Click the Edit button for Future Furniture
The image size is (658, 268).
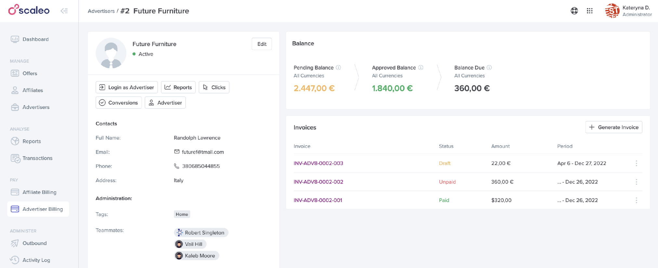(x=262, y=44)
